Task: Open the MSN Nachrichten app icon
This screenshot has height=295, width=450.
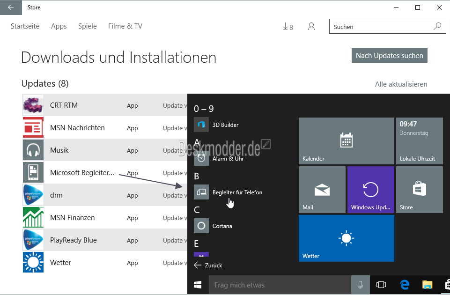Action: click(x=33, y=127)
